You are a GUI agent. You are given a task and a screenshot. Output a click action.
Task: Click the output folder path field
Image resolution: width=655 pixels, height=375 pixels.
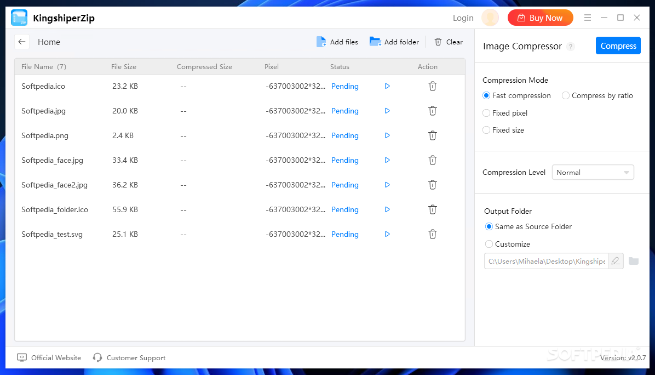[547, 261]
